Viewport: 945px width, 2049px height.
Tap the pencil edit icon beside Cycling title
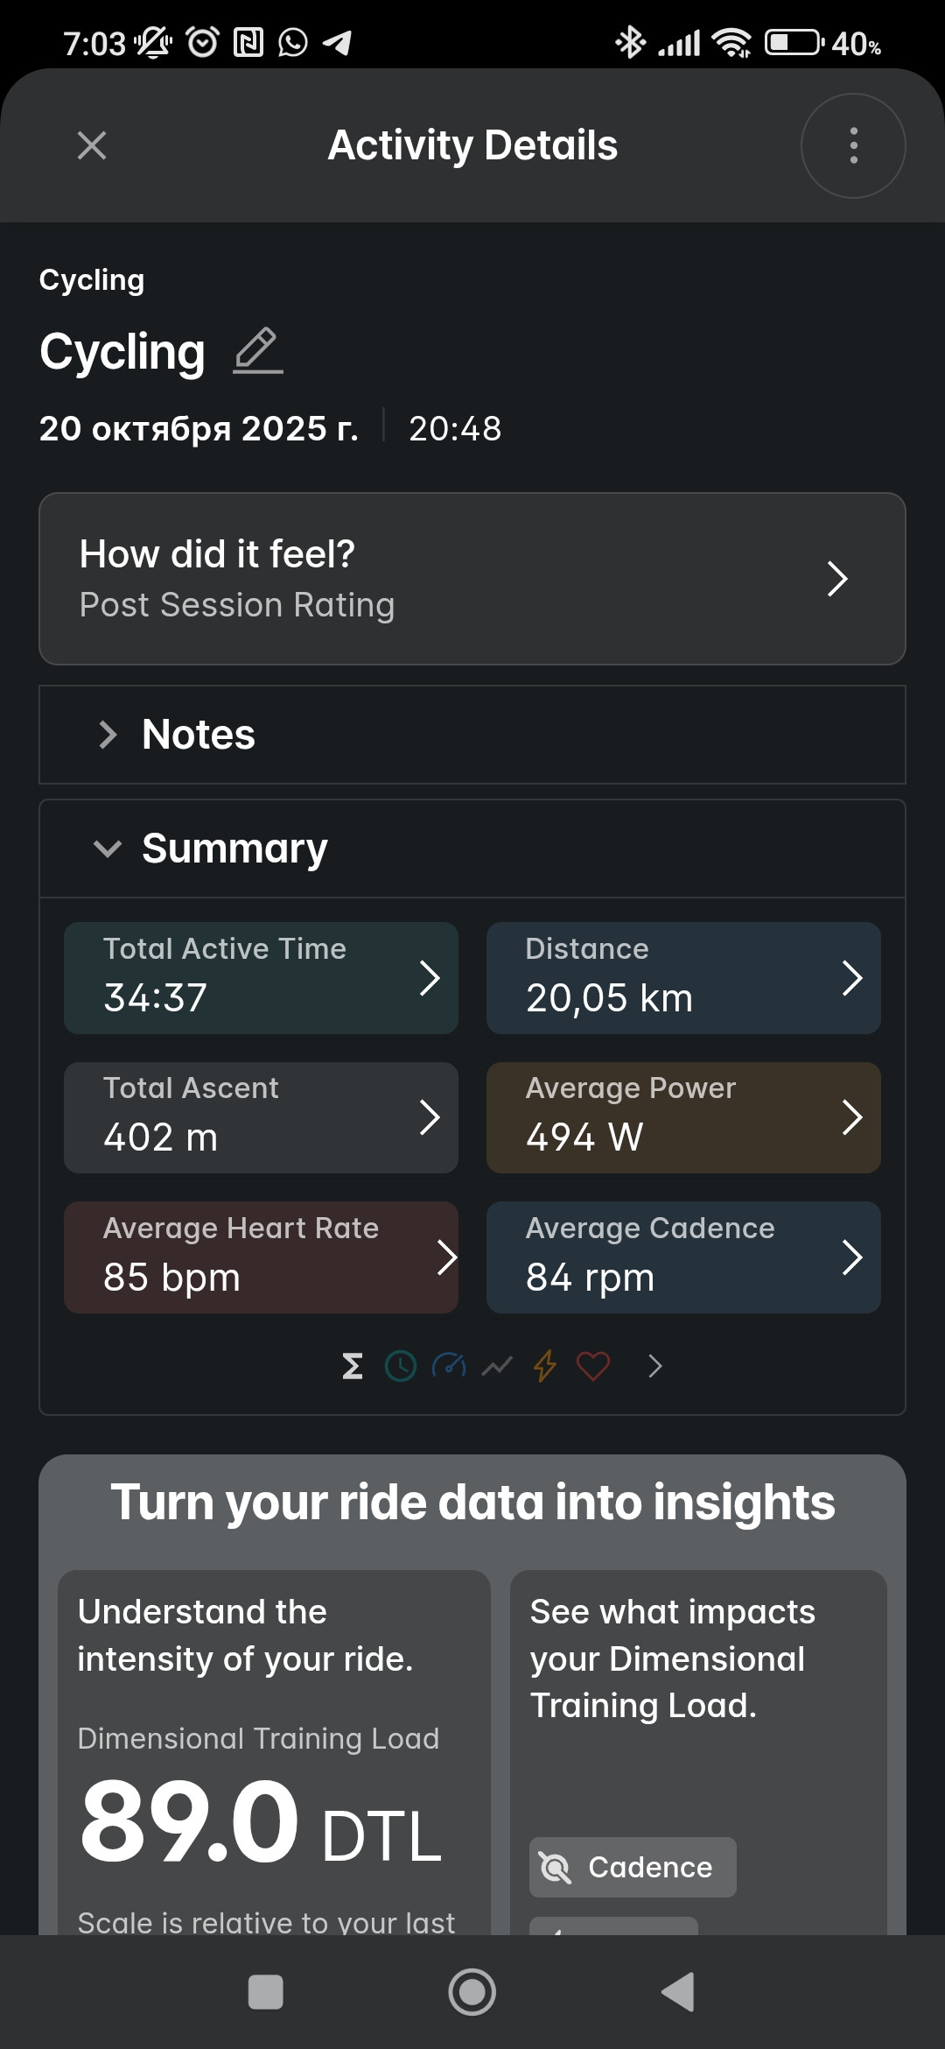pos(258,351)
